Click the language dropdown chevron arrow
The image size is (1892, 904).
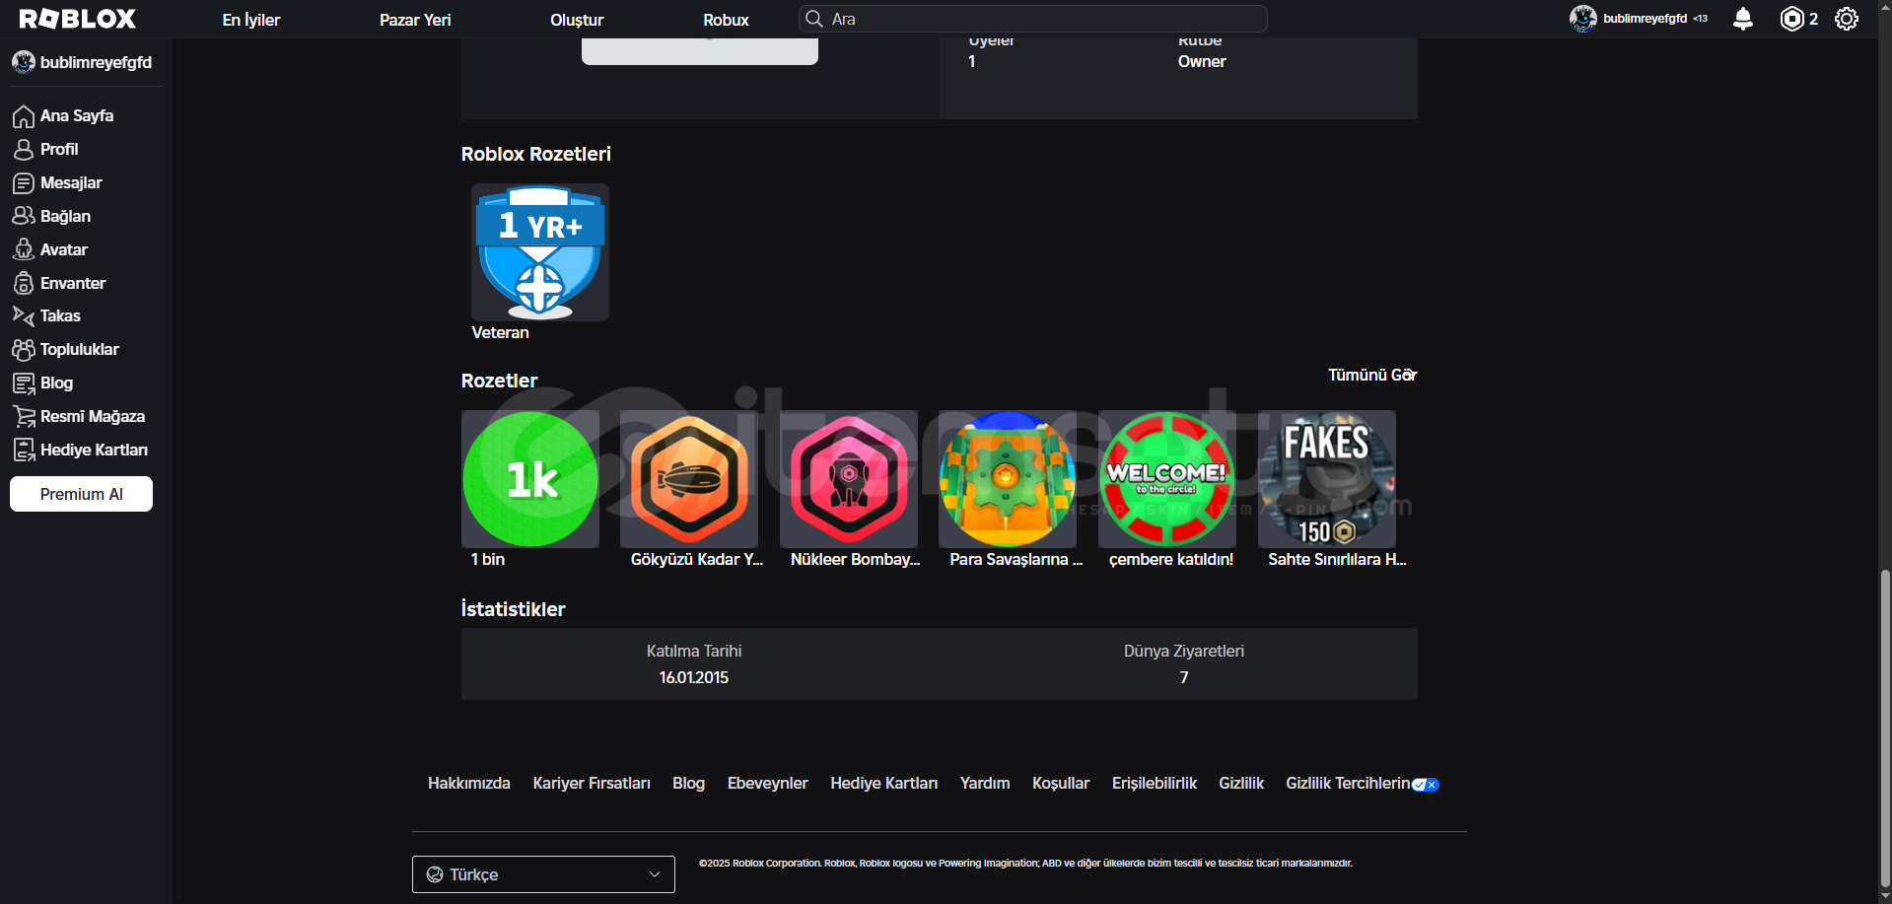(x=655, y=874)
